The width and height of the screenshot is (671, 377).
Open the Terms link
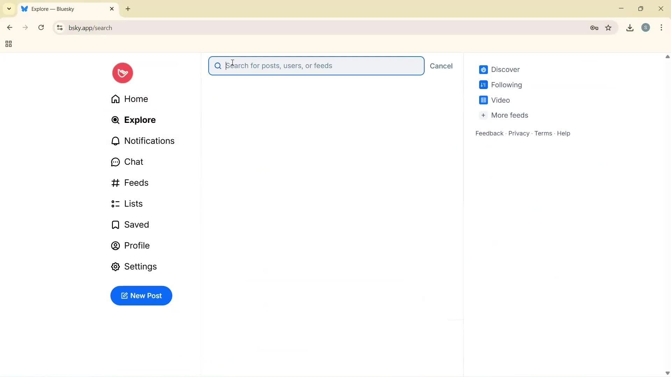[542, 133]
